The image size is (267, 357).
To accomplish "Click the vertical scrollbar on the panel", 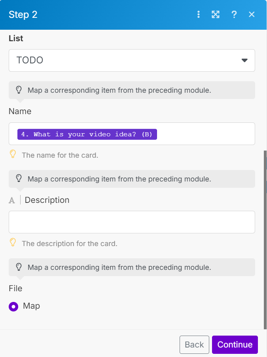I will (x=265, y=238).
